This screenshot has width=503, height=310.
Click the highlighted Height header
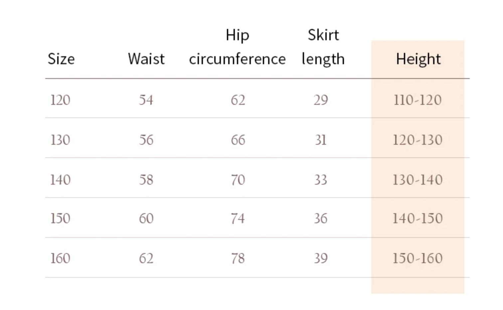(418, 59)
